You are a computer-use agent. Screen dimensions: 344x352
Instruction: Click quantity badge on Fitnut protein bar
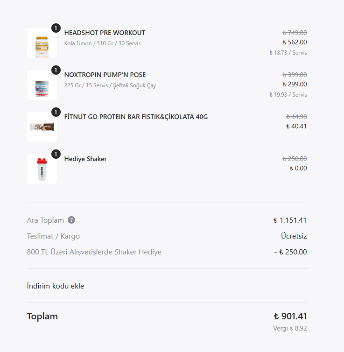click(x=56, y=112)
